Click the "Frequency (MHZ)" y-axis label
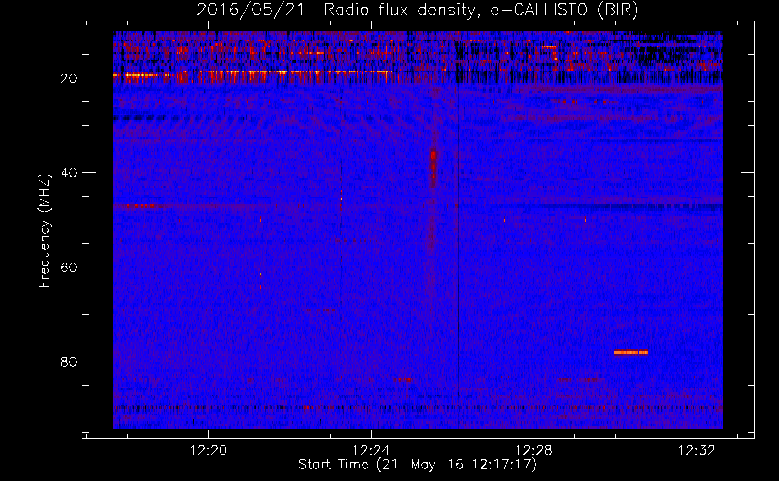This screenshot has width=779, height=481. click(44, 231)
